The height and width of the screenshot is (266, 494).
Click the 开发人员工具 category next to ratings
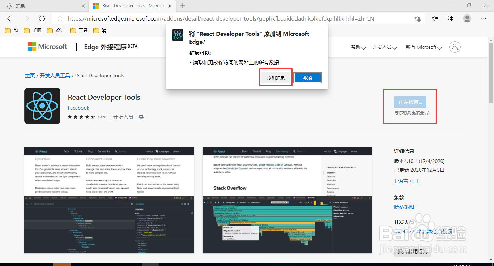coord(128,117)
